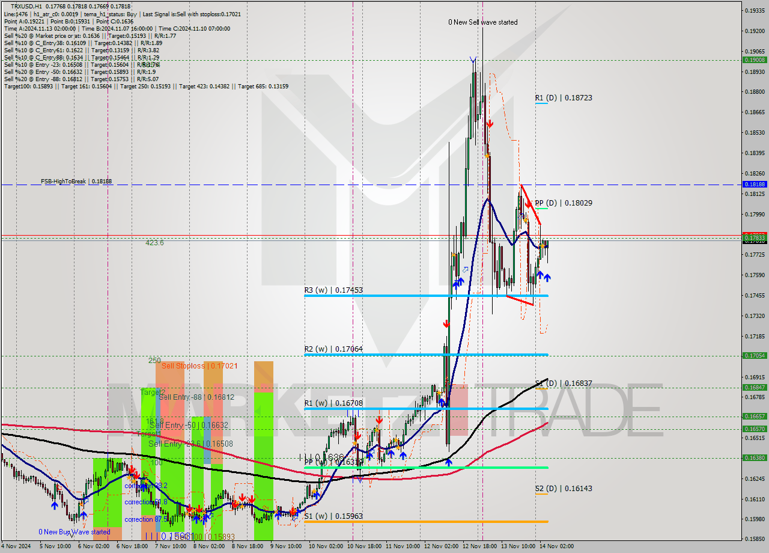Click the TRXUSD,H1 symbol title
Viewport: 769px width, 553px height.
click(x=26, y=6)
